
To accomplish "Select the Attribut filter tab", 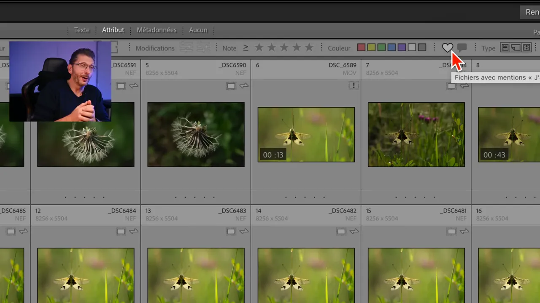I will pyautogui.click(x=113, y=30).
